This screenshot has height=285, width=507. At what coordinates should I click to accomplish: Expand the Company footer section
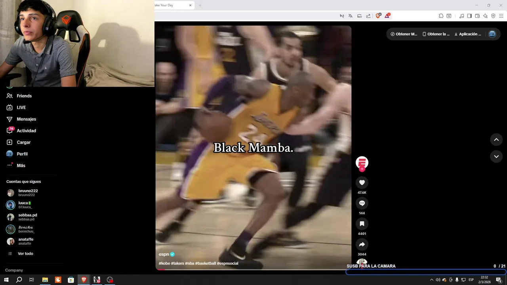(14, 270)
